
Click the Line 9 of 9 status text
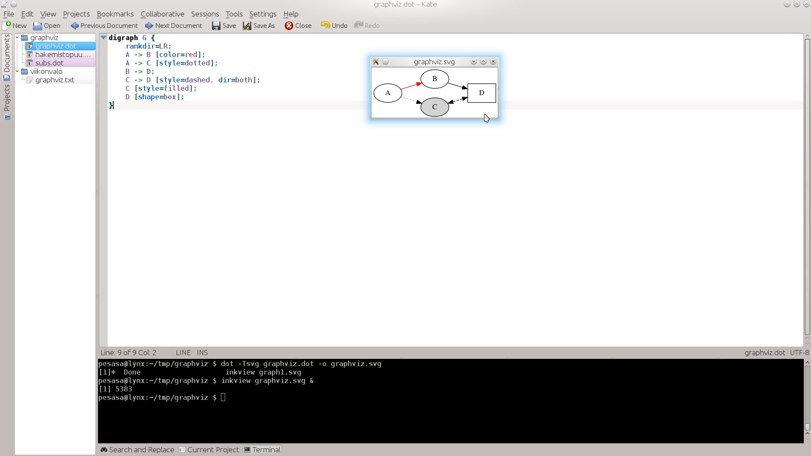coord(128,353)
